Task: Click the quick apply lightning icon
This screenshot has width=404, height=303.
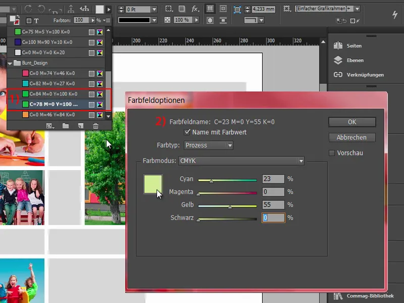Action: [395, 15]
